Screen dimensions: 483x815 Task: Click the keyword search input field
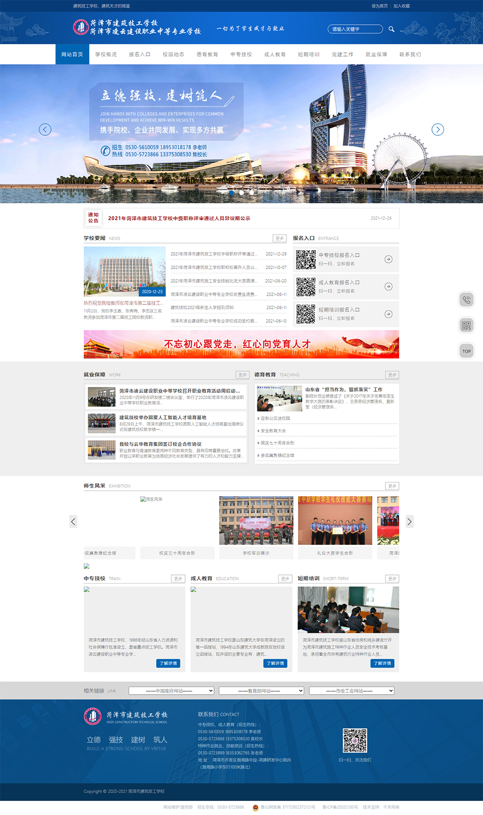coord(355,29)
